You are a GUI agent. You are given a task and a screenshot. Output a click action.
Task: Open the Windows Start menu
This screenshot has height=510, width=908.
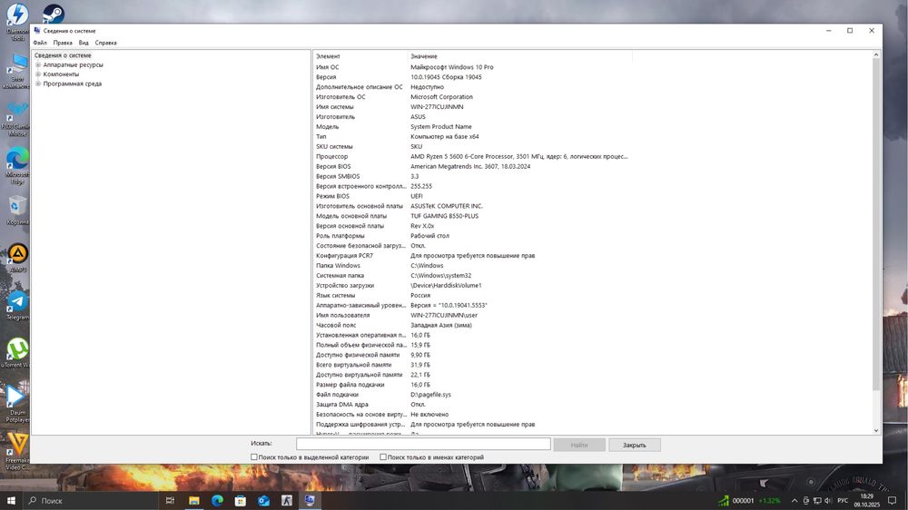[x=11, y=500]
